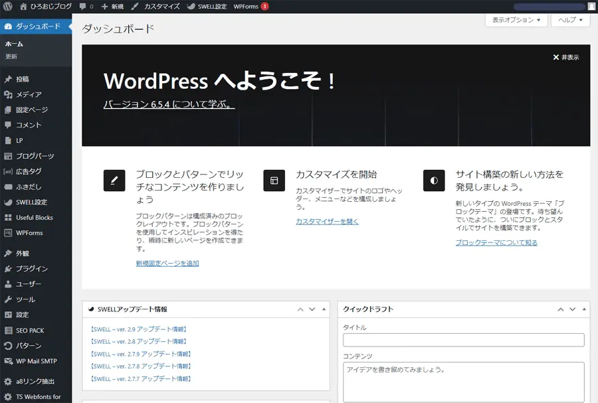Open プラグイン in the sidebar
The width and height of the screenshot is (598, 403).
(x=32, y=269)
